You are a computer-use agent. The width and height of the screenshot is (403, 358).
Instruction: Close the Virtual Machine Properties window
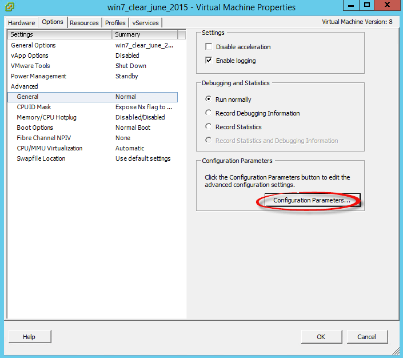[x=388, y=5]
